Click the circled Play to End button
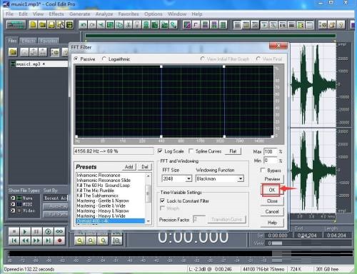Image resolution: width=357 pixels, height=274 pixels. point(48,231)
